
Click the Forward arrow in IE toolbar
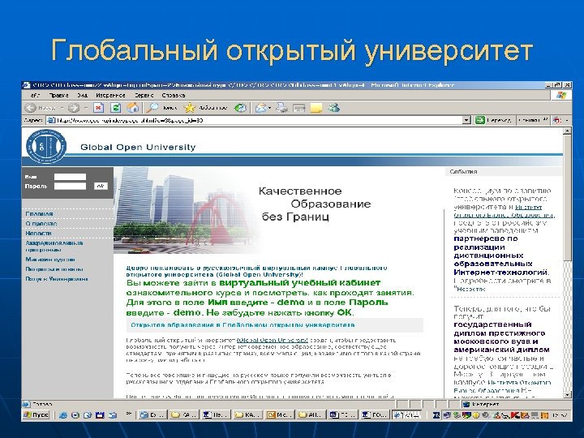click(74, 108)
